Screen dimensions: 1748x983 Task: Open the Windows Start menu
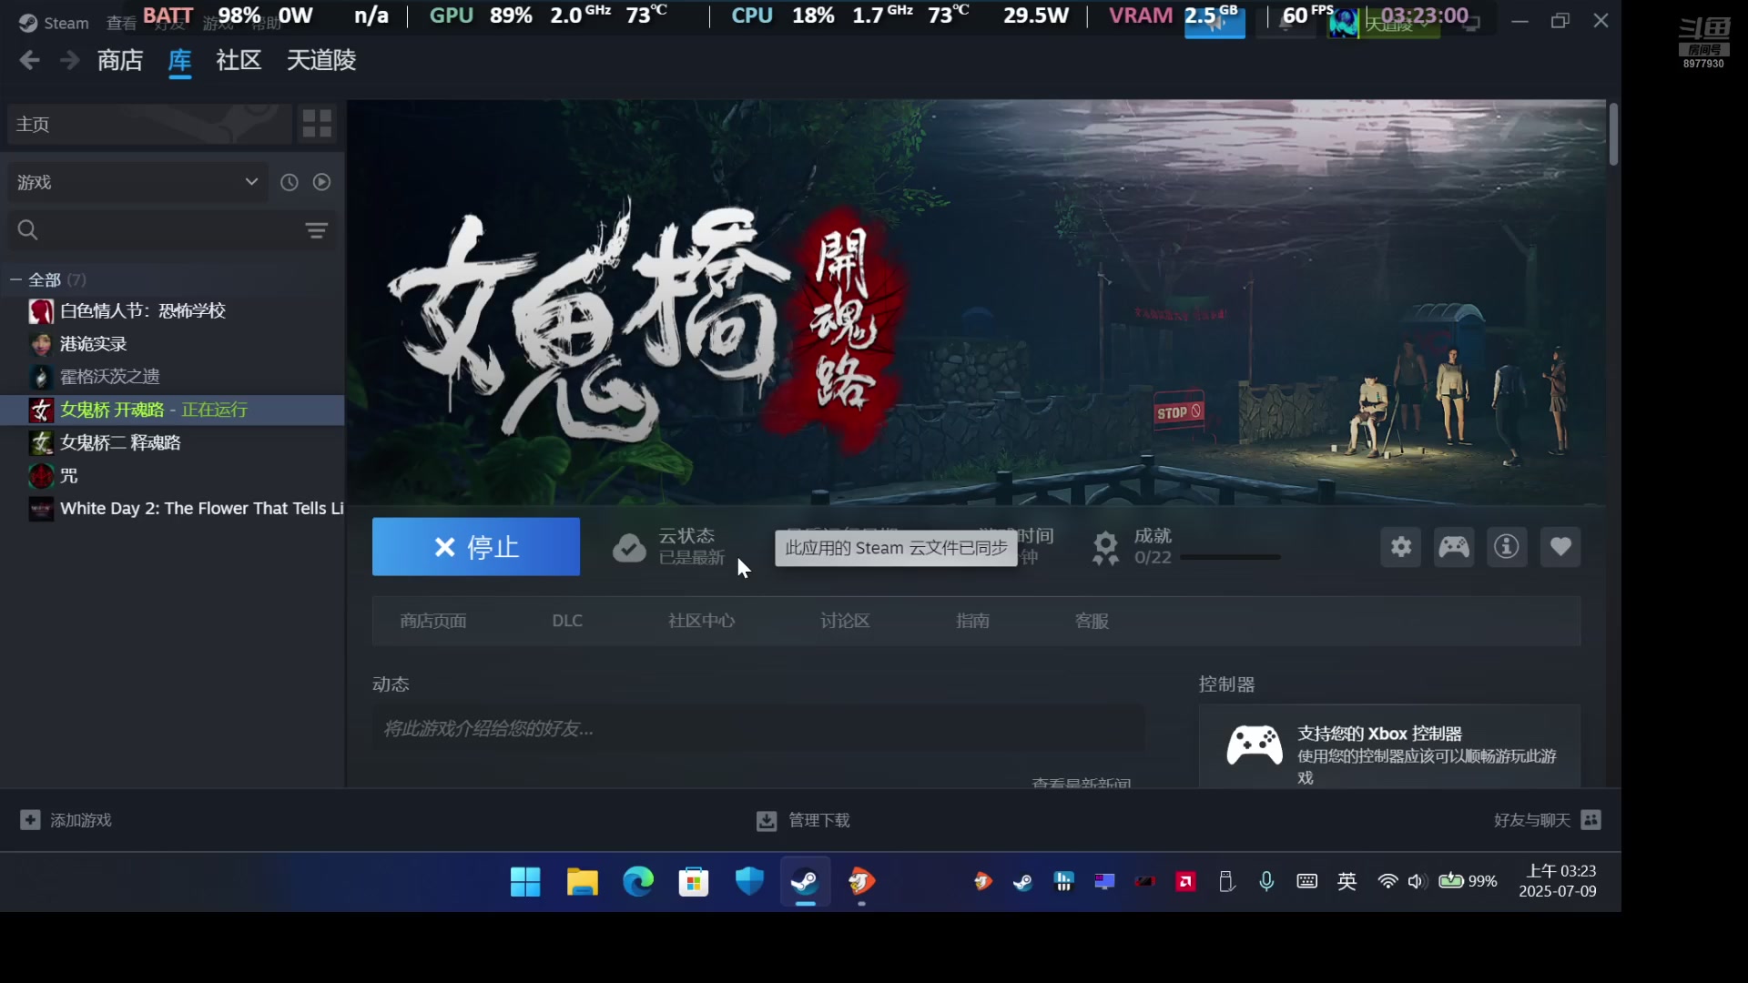click(x=525, y=881)
